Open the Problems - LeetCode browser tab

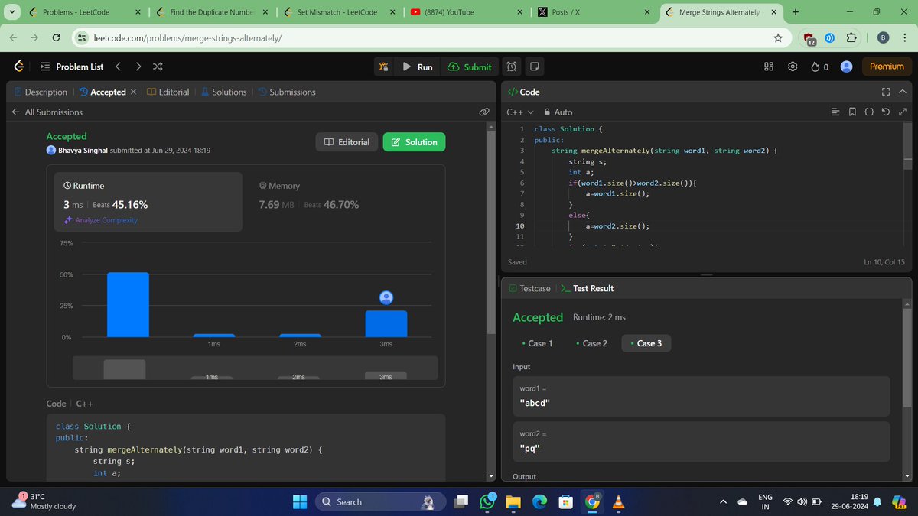point(84,12)
